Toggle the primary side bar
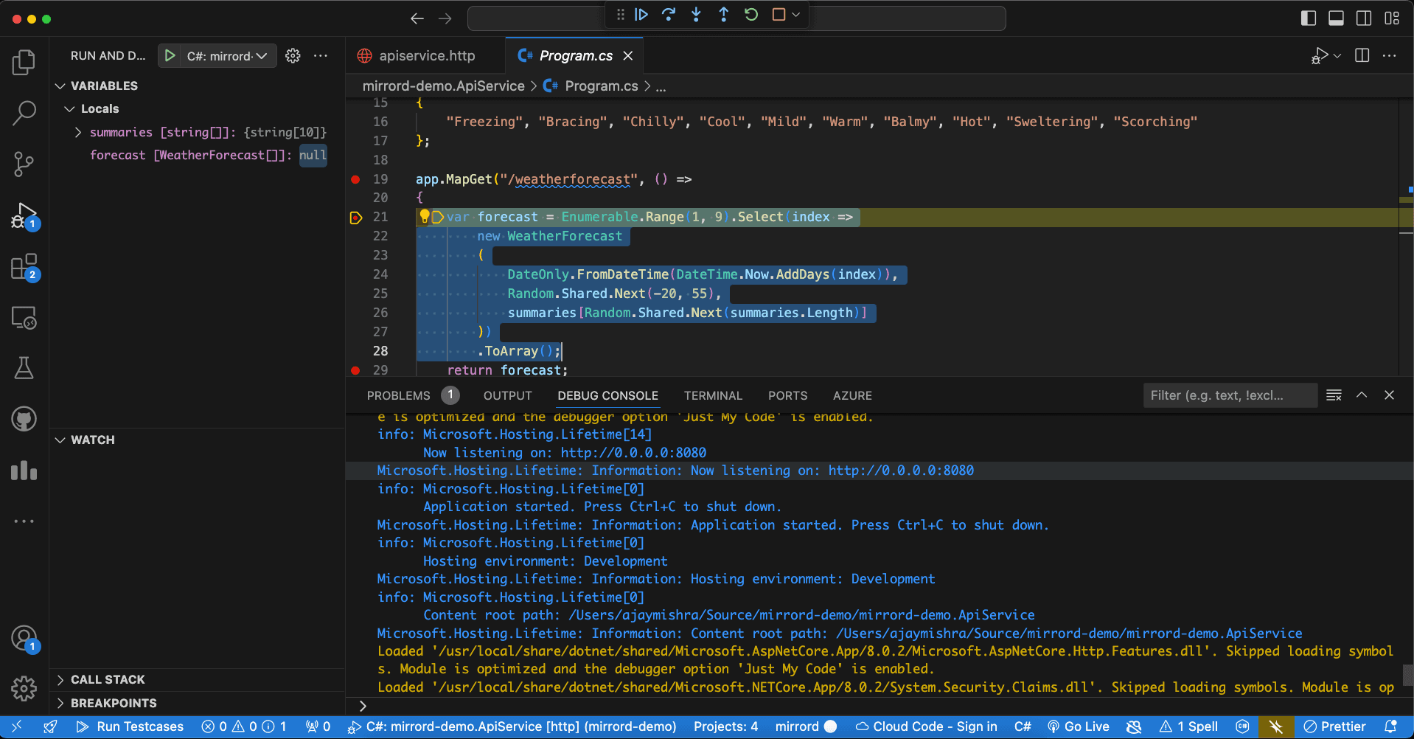The height and width of the screenshot is (739, 1414). (1309, 18)
